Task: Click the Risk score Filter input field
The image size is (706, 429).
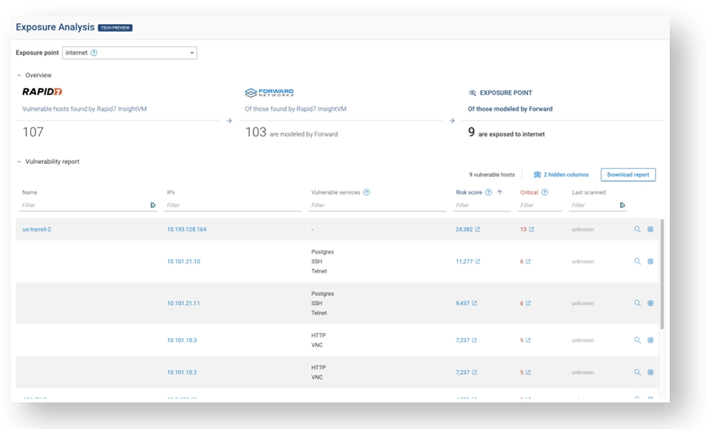Action: click(x=476, y=205)
